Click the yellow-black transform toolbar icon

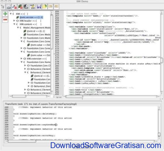click(32, 7)
